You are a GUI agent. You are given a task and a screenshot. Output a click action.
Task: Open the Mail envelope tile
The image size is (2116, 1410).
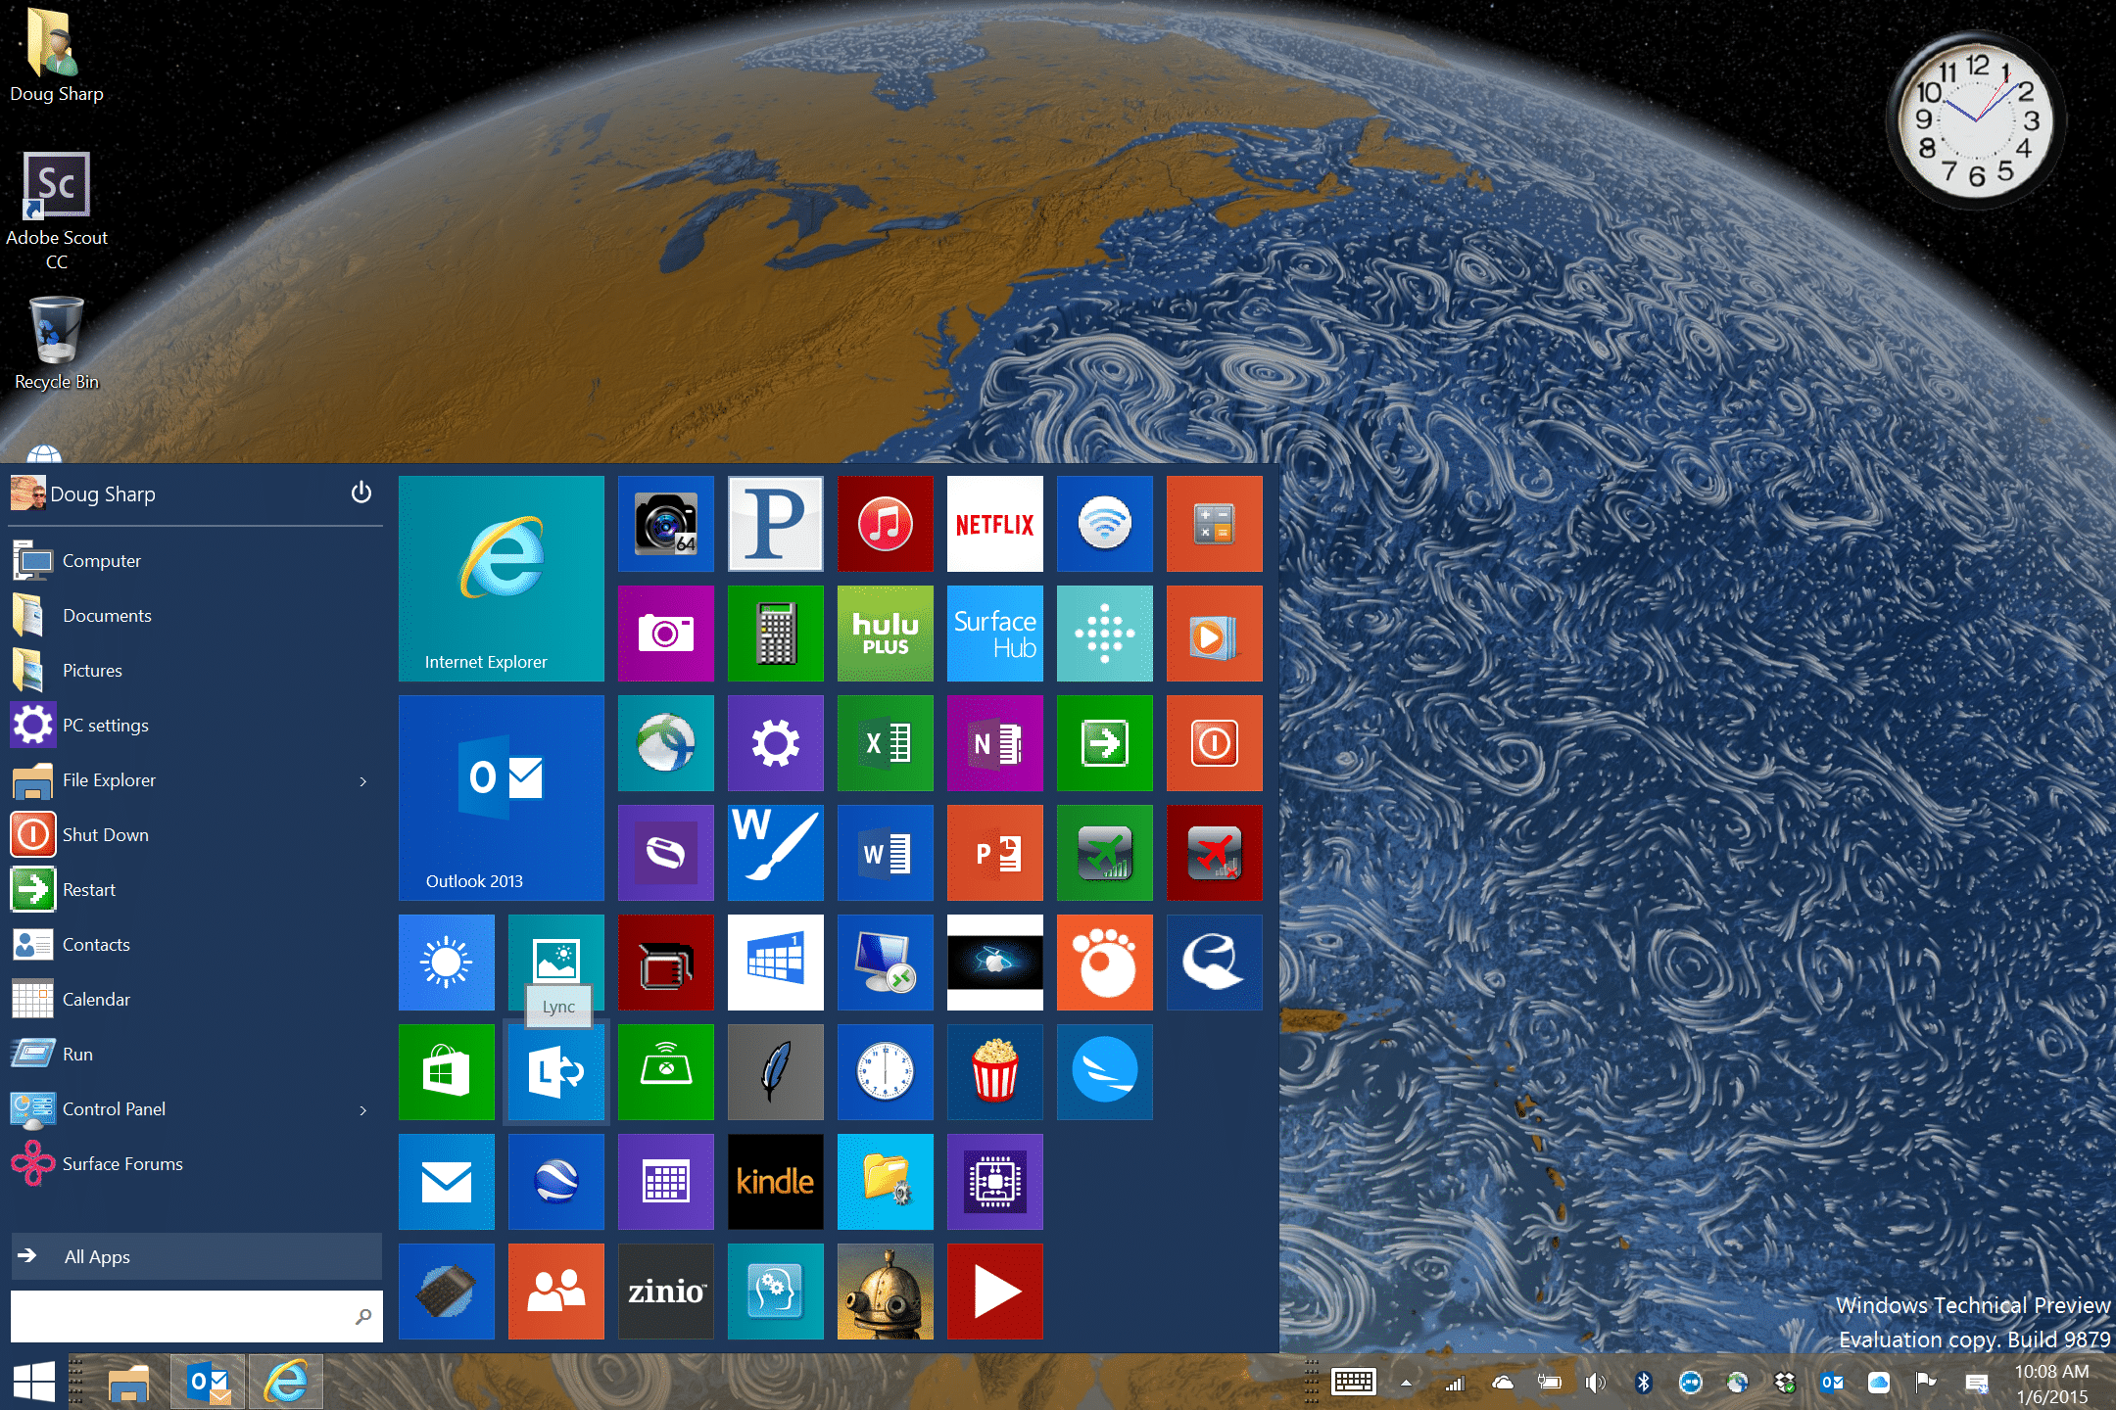pos(447,1182)
